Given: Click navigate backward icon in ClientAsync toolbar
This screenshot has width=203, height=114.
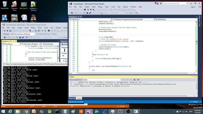Looking at the screenshot, I should tap(72, 13).
